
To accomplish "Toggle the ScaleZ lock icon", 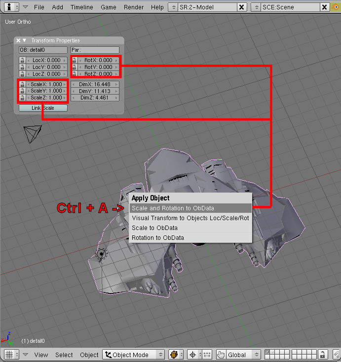I will [22, 98].
